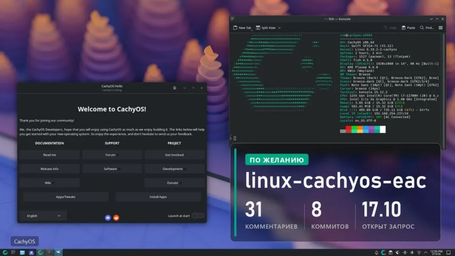Open the Wiki link button
This screenshot has height=256, width=455.
point(50,183)
